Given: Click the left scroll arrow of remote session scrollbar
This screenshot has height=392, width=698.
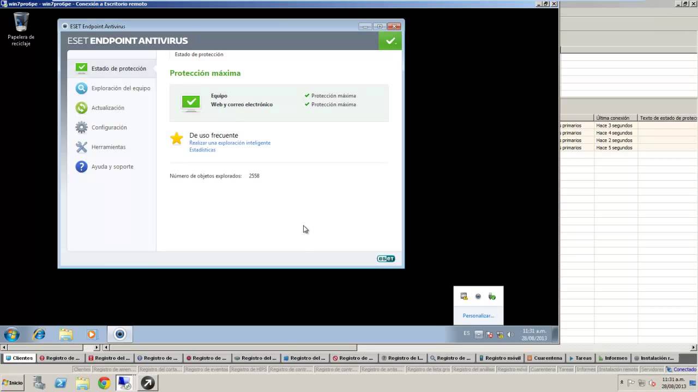Looking at the screenshot, I should click(106, 347).
